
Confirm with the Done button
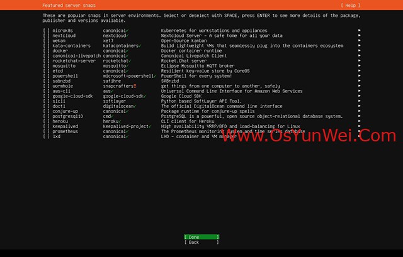pyautogui.click(x=201, y=237)
